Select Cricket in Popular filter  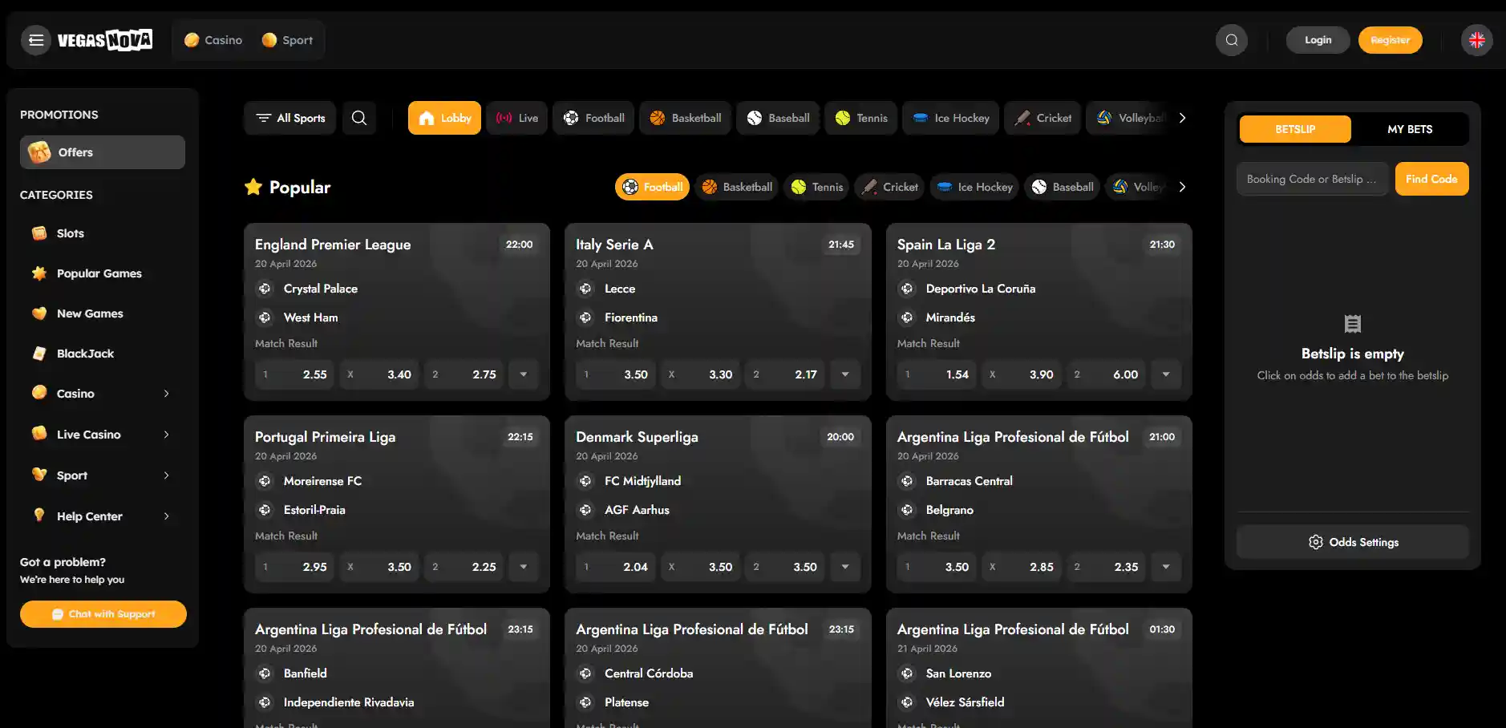pos(890,187)
